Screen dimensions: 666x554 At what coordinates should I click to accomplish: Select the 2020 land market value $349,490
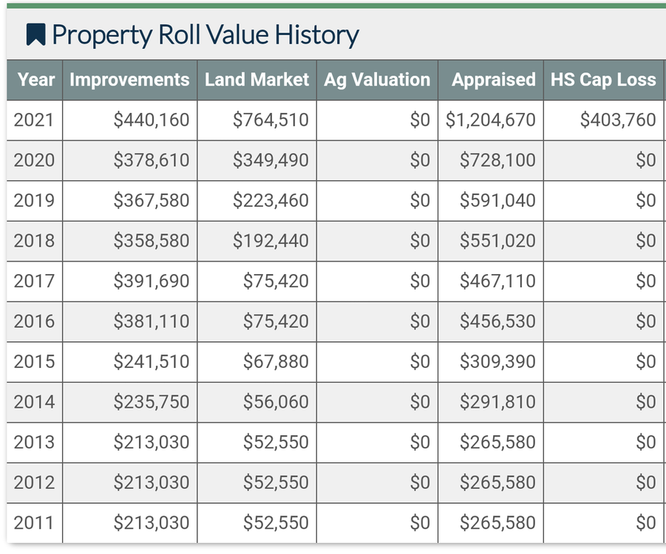point(271,160)
